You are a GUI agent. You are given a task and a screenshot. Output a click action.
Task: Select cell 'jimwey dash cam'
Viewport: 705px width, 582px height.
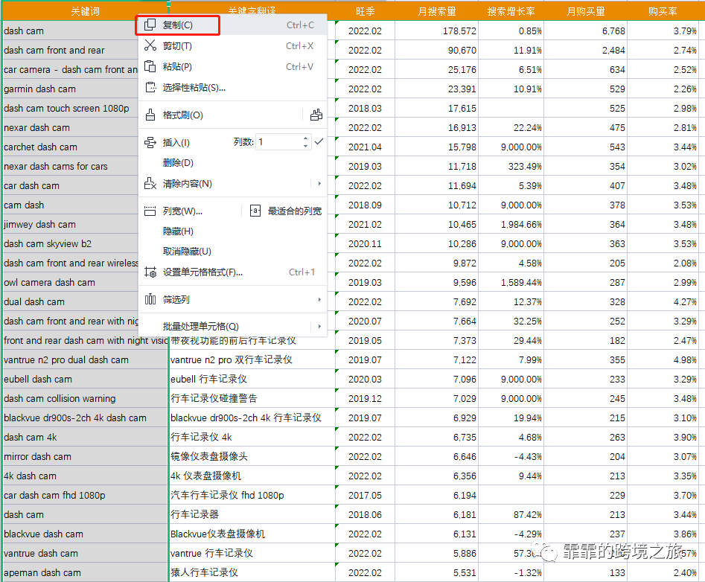71,224
